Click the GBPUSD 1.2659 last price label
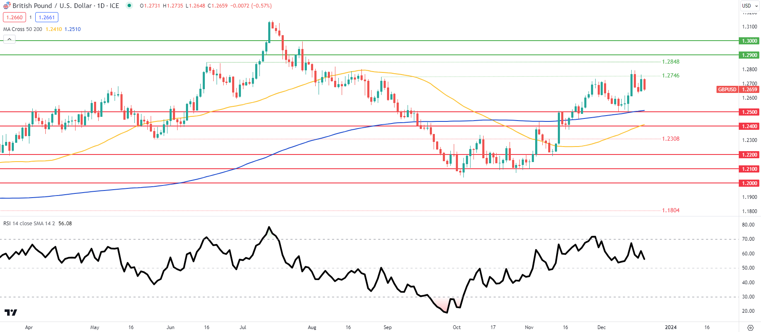761x332 pixels. pos(738,90)
